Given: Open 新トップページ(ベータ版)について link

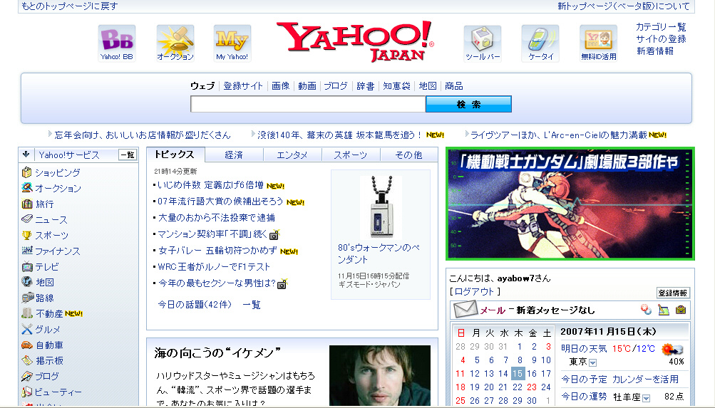Looking at the screenshot, I should 624,6.
